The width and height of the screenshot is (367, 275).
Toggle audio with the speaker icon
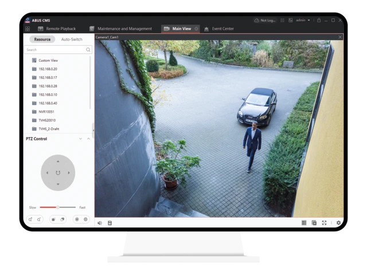100,223
